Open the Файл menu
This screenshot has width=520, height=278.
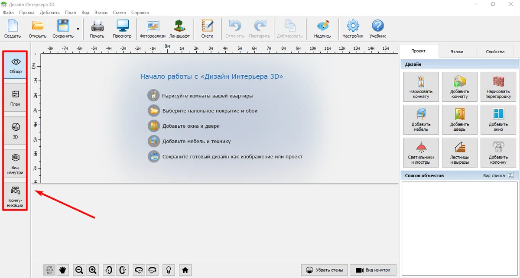coord(8,13)
